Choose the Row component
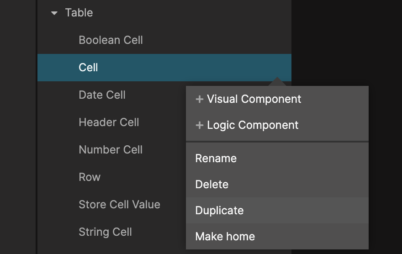402x254 pixels. point(90,177)
